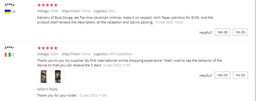Click the Ukraine flag icon
Viewport: 256px width, 101px height.
coord(8,12)
